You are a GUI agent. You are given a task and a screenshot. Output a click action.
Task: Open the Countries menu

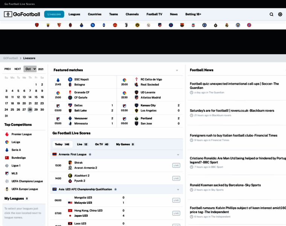[94, 14]
